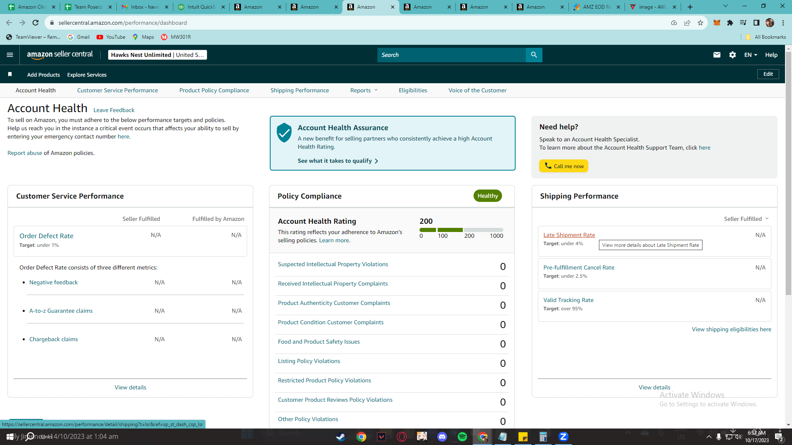The width and height of the screenshot is (792, 445).
Task: Go to the Account Health tab
Action: pos(35,90)
